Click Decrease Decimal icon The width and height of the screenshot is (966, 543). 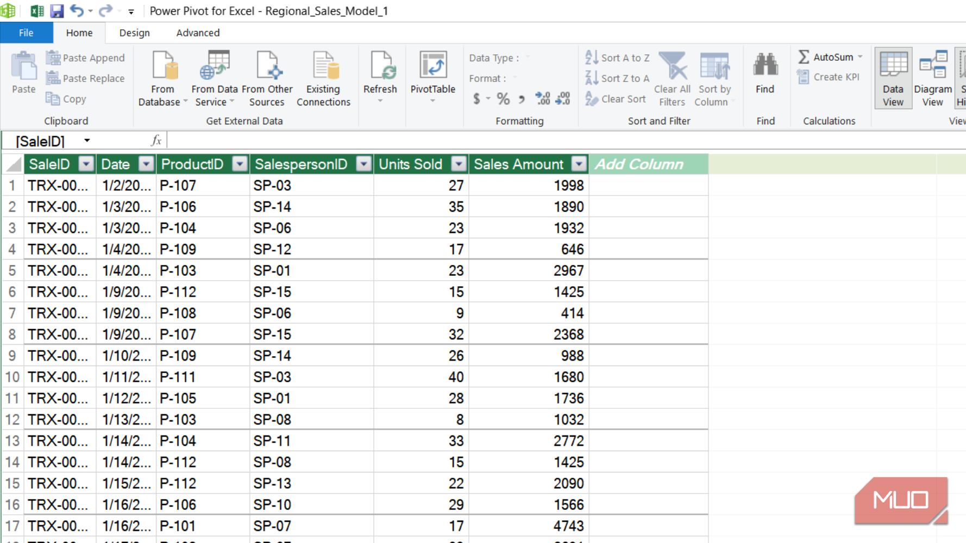[x=563, y=98]
